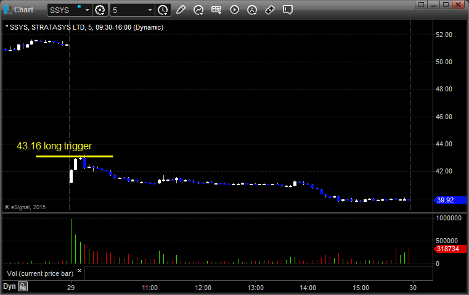The height and width of the screenshot is (295, 469).
Task: Click the GET tools icon
Action: [216, 10]
